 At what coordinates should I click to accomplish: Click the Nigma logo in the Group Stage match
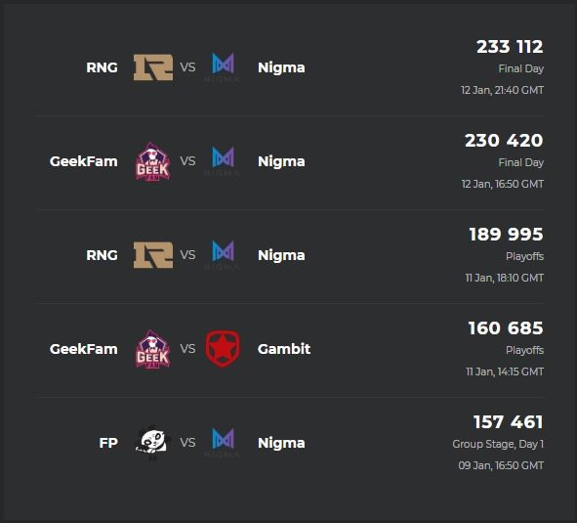coord(223,443)
